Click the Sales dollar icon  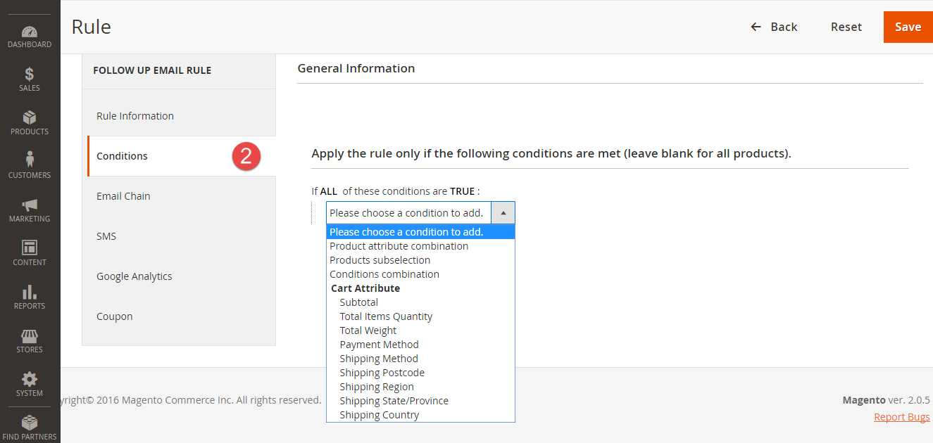[x=30, y=75]
